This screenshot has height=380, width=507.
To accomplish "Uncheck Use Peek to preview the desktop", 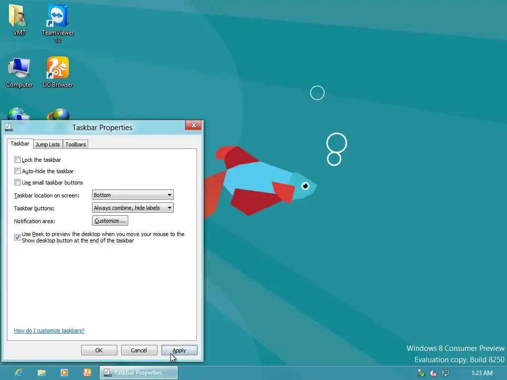I will [x=17, y=237].
